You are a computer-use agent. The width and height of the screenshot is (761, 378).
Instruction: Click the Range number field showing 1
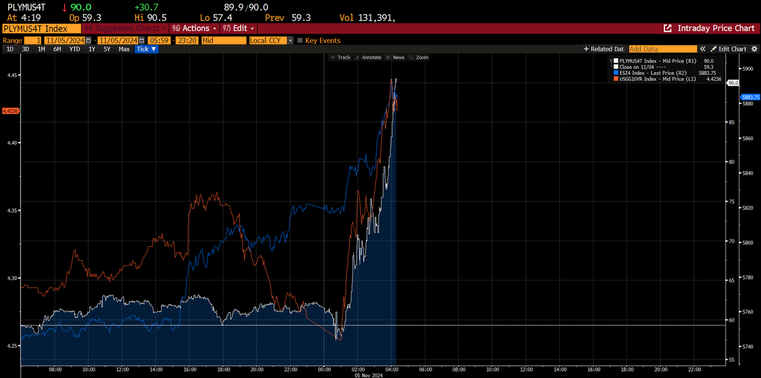tap(33, 40)
